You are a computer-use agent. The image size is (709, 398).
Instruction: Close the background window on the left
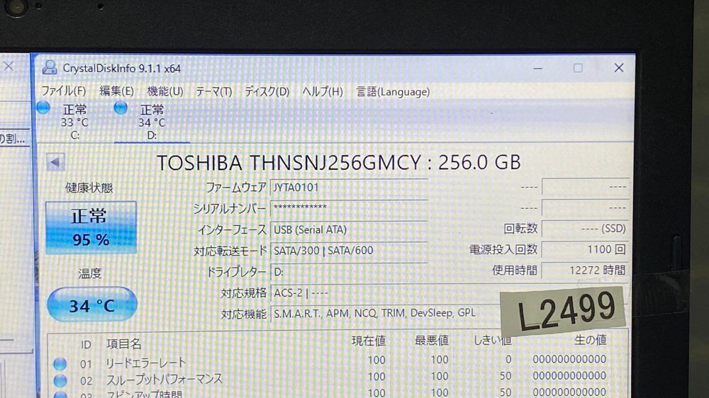[x=9, y=67]
